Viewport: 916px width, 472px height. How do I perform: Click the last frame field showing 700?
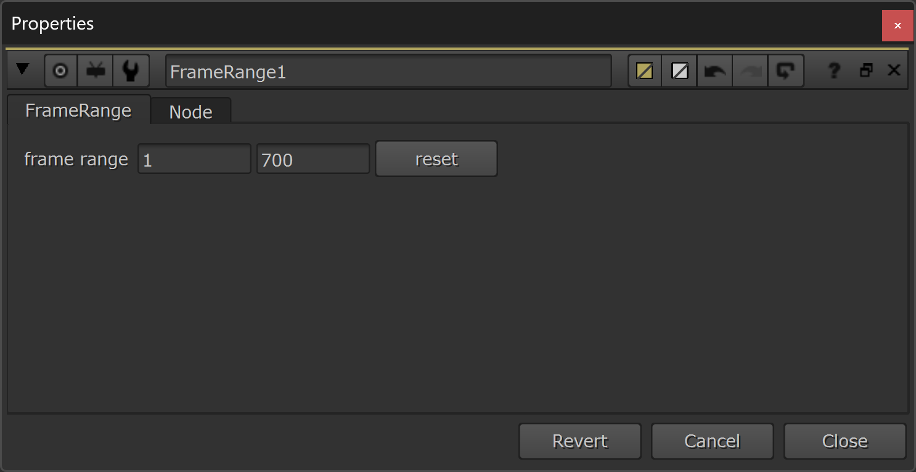313,159
